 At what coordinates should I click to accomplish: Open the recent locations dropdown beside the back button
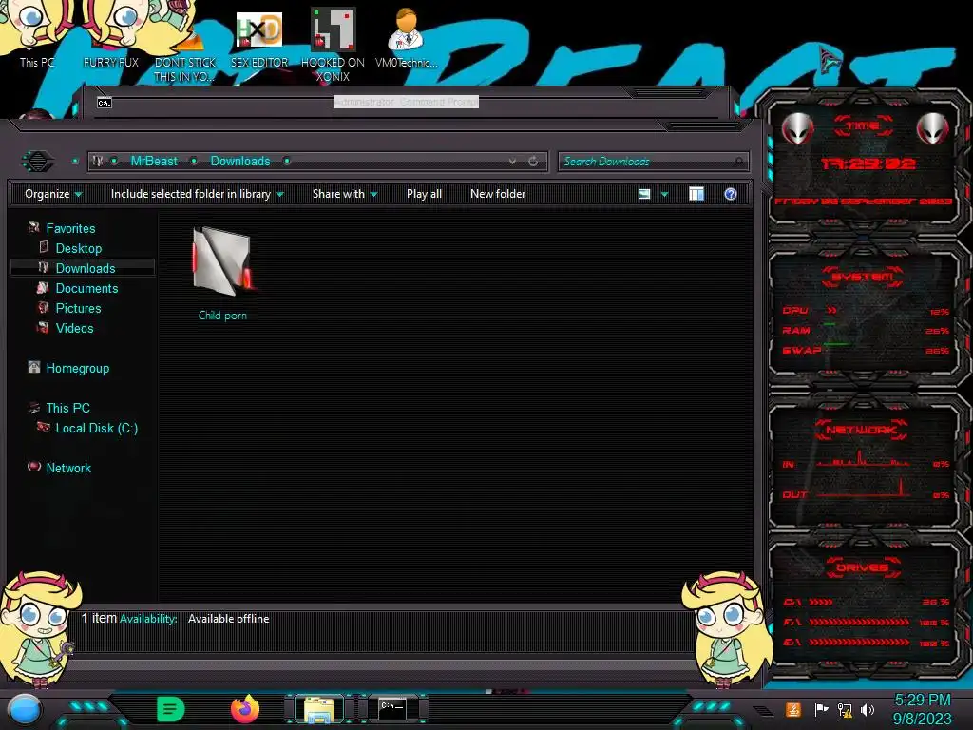point(75,162)
